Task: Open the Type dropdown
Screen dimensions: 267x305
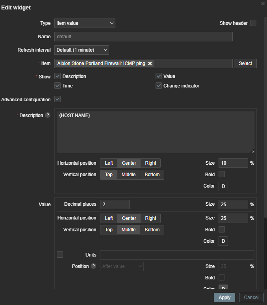Action: click(85, 23)
